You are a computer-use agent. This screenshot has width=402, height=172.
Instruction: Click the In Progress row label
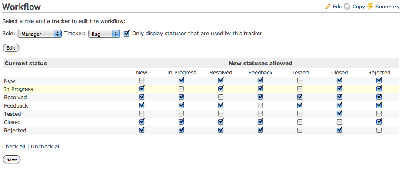[x=18, y=89]
